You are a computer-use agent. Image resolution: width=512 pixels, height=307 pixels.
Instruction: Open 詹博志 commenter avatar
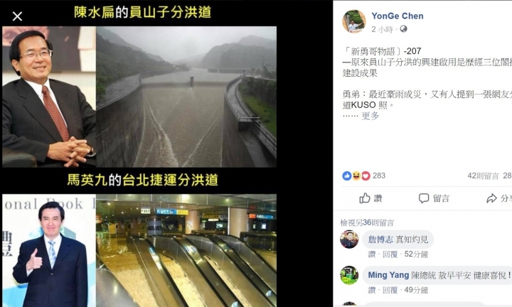(x=349, y=239)
